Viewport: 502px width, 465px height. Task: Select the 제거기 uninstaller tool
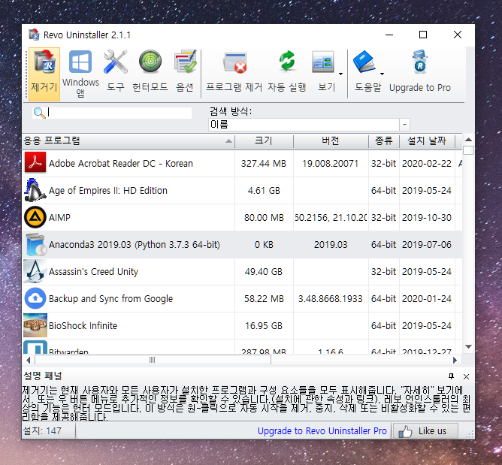(44, 74)
